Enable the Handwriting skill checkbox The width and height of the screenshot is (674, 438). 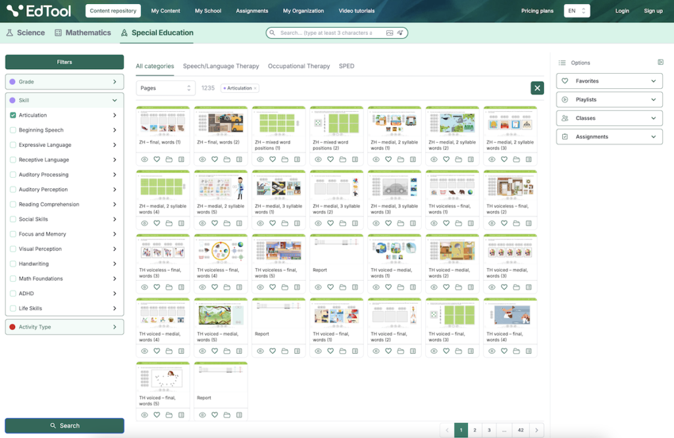point(13,263)
